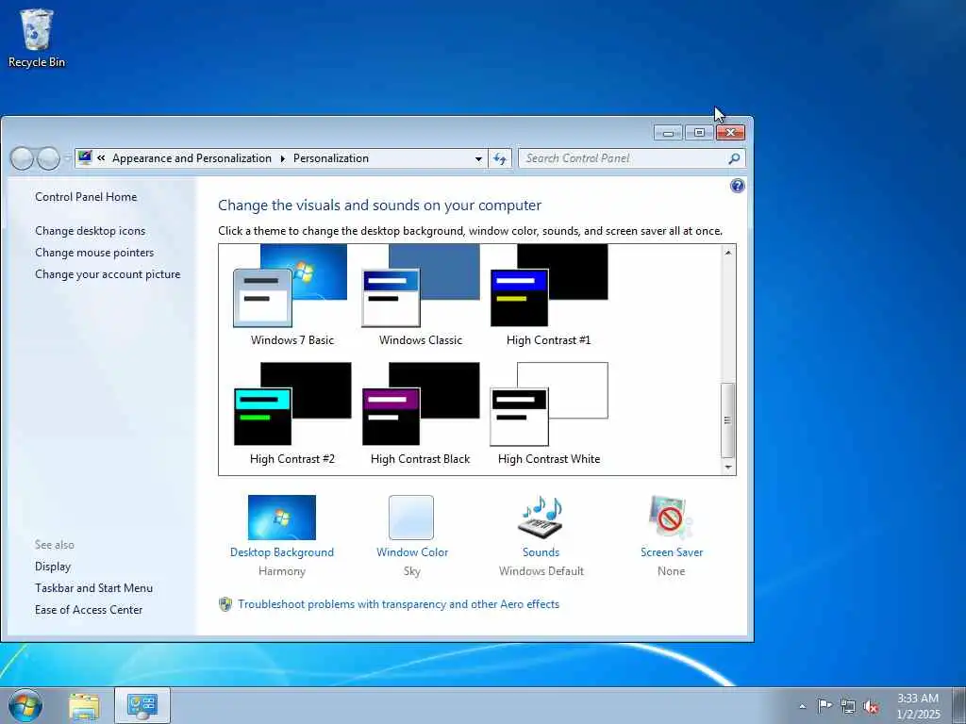Click the Back navigation button
The width and height of the screenshot is (966, 724).
click(23, 158)
